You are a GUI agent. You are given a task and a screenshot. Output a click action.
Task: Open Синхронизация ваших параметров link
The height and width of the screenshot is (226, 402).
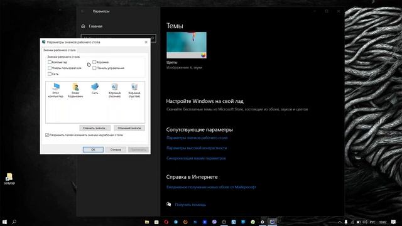[x=196, y=158]
